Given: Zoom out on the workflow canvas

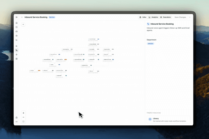Looking at the screenshot, I should click(24, 117).
